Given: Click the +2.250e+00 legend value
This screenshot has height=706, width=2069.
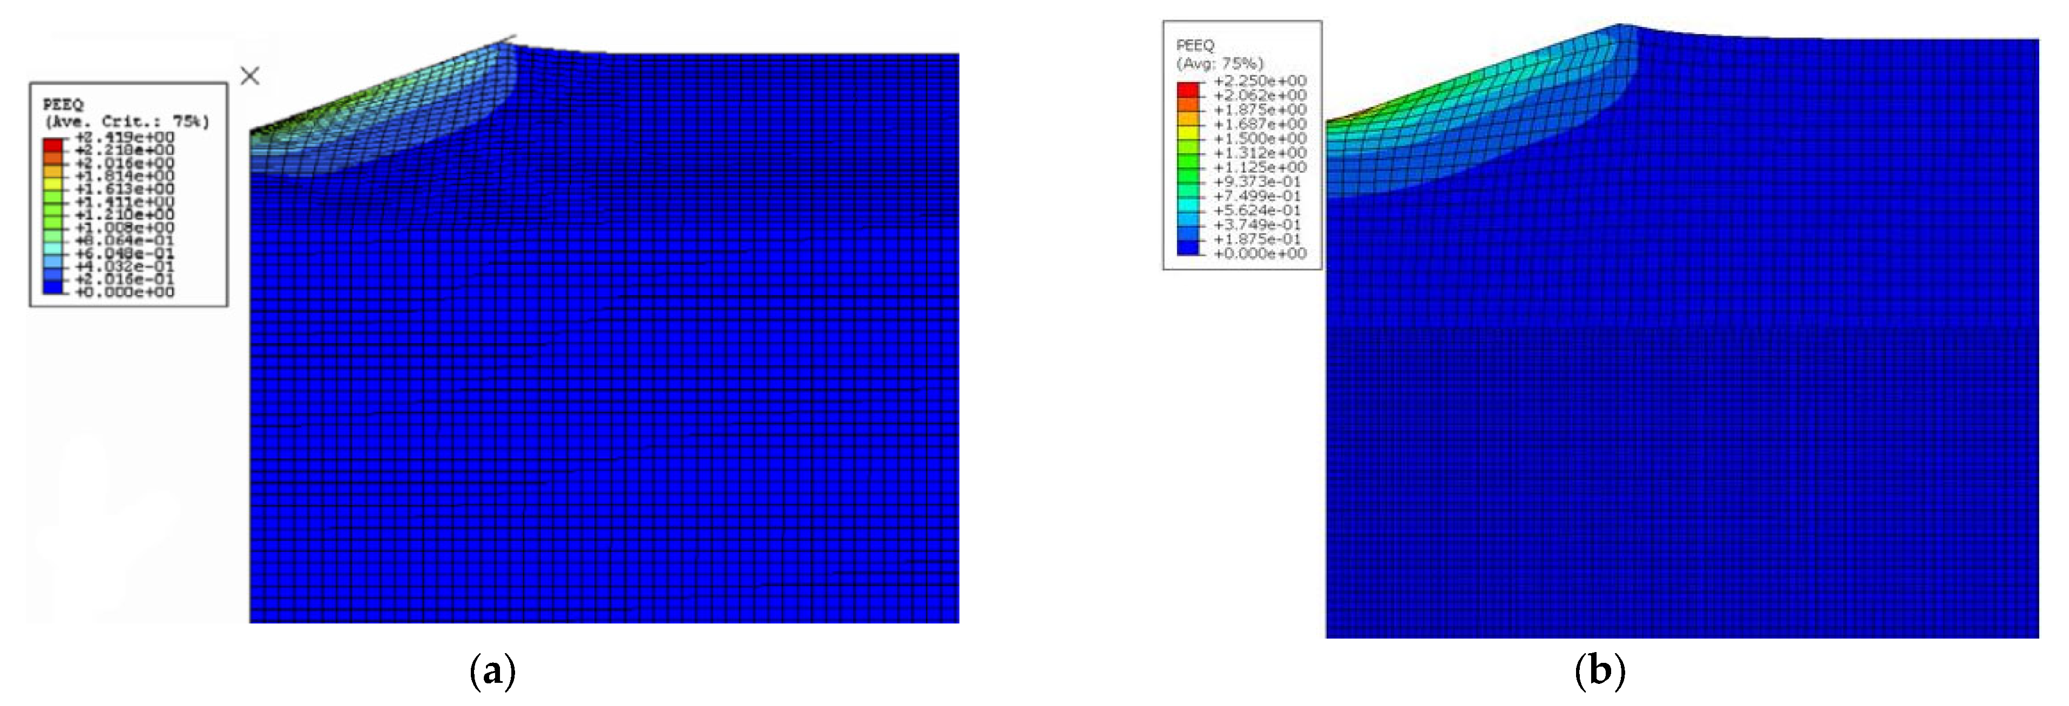Looking at the screenshot, I should pos(1260,81).
